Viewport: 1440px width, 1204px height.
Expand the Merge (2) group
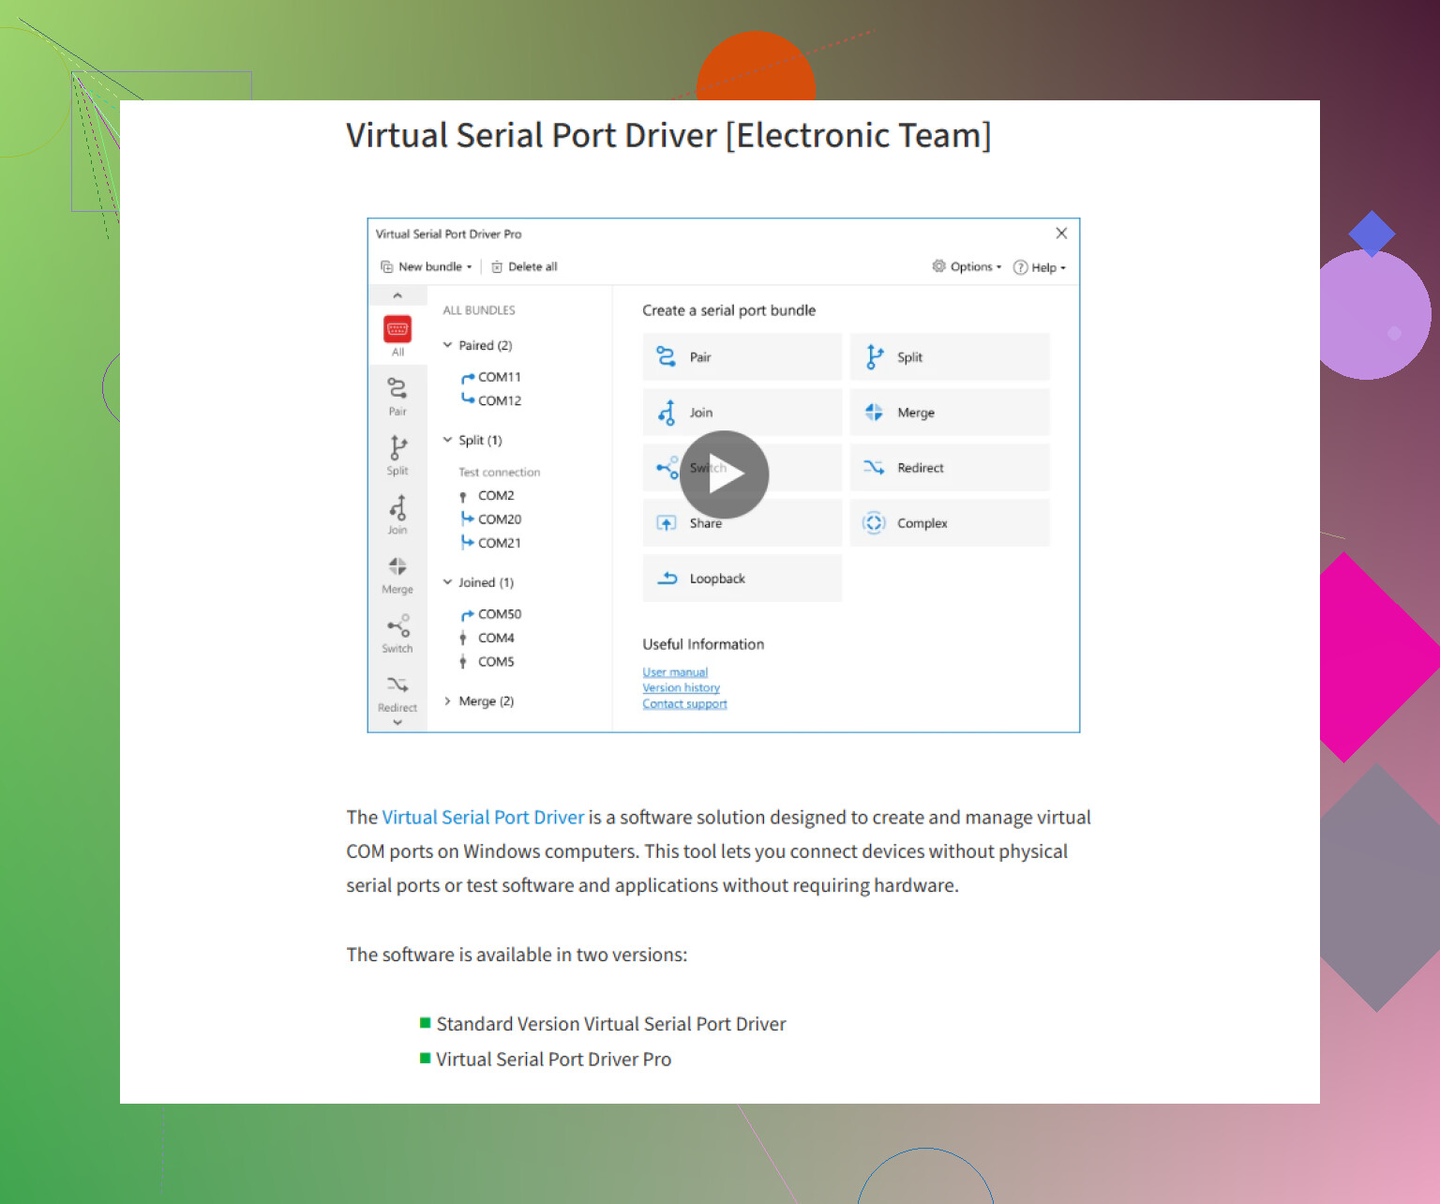click(x=448, y=701)
